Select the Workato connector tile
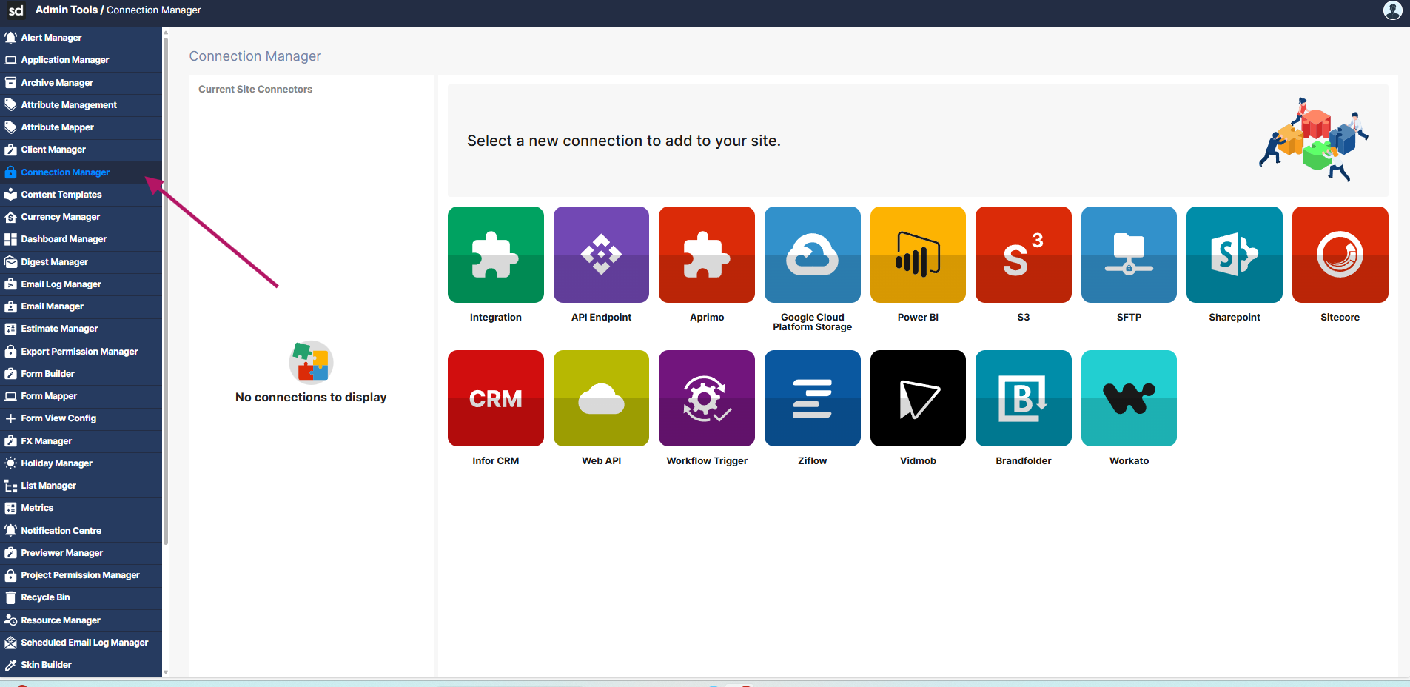Screen dimensions: 1410x687 pos(1129,398)
